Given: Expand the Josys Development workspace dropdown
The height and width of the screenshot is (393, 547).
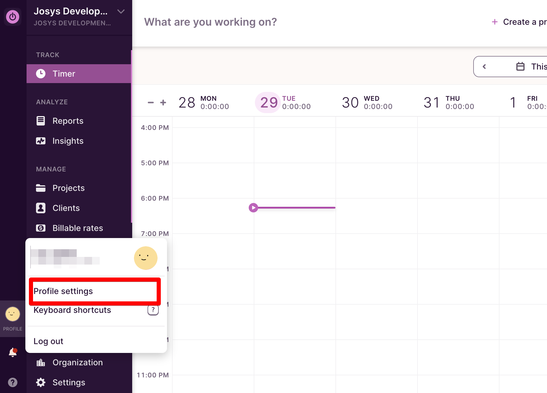Looking at the screenshot, I should [x=121, y=12].
